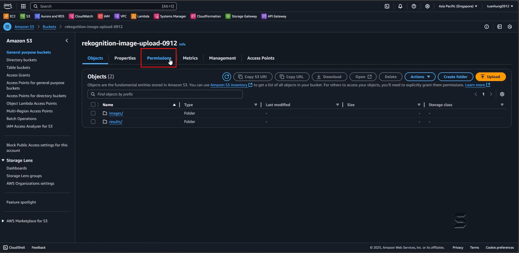Open the results/ folder link

[x=116, y=122]
